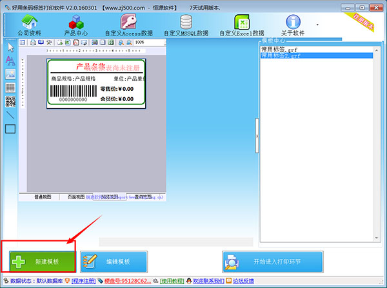387x288 pixels.
Task: Click 零售价:¥0.00 text on label
Action: tap(117, 89)
